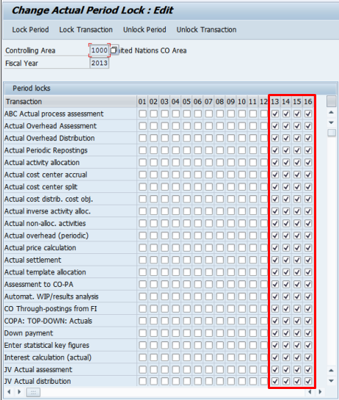Viewport: 339px width, 400px height.
Task: Click the left arrow of the period columns scrollbar
Action: [x=310, y=392]
